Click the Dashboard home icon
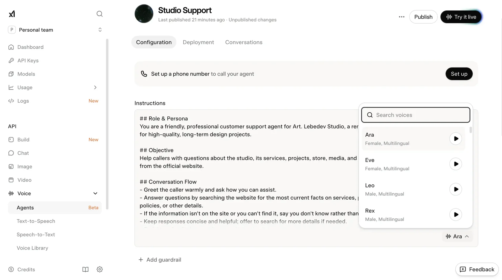Image resolution: width=502 pixels, height=280 pixels. click(11, 47)
